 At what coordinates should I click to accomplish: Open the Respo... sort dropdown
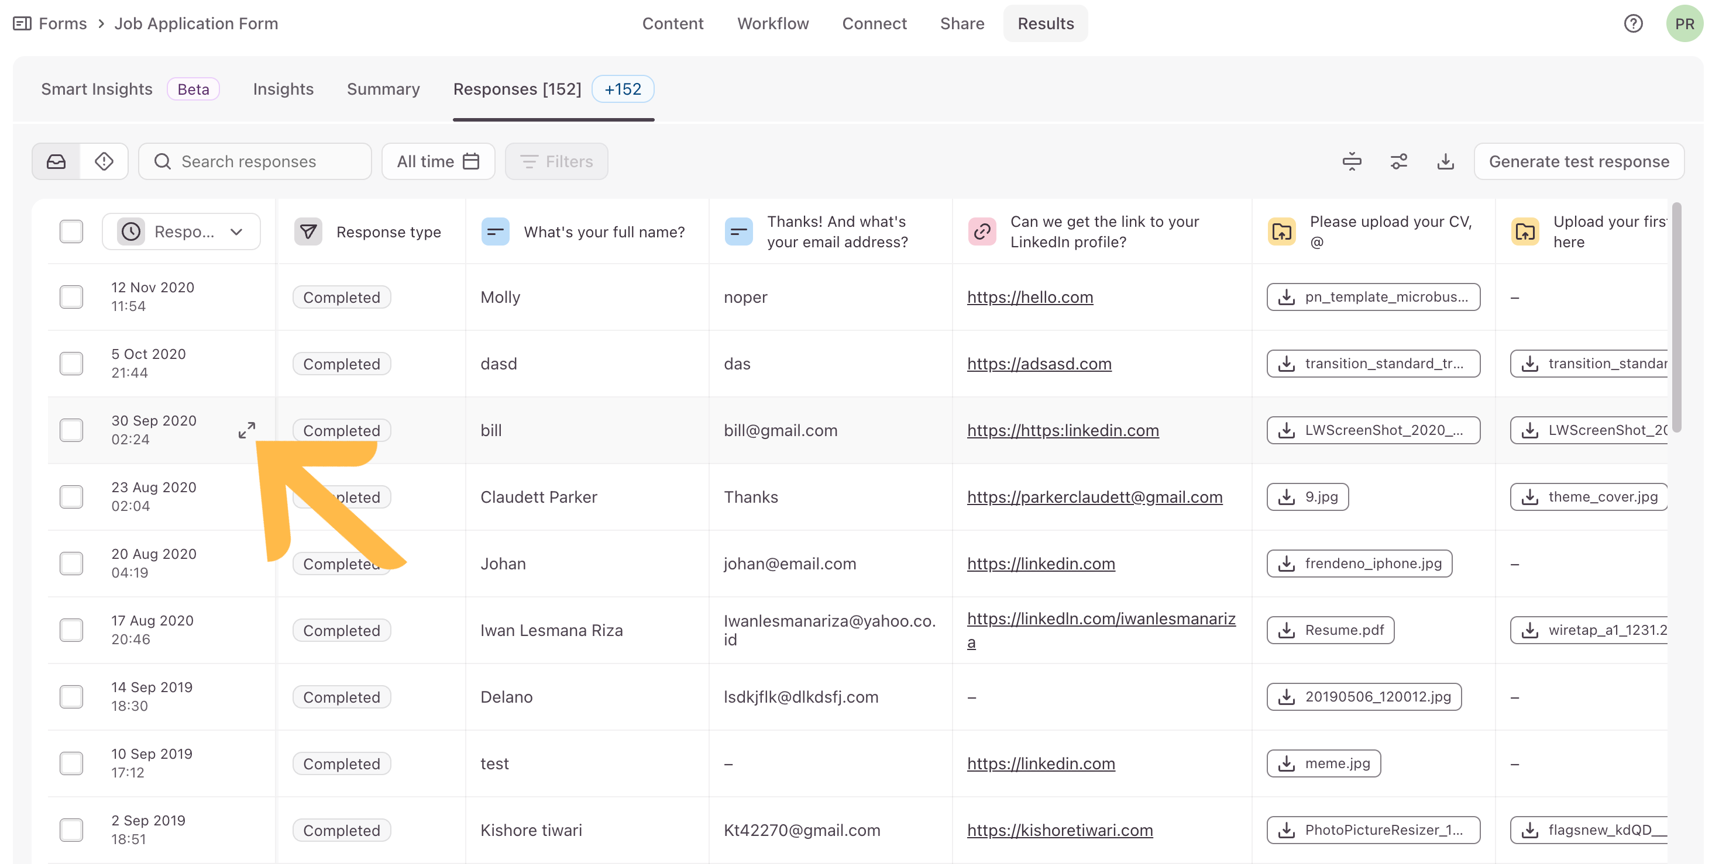[181, 231]
